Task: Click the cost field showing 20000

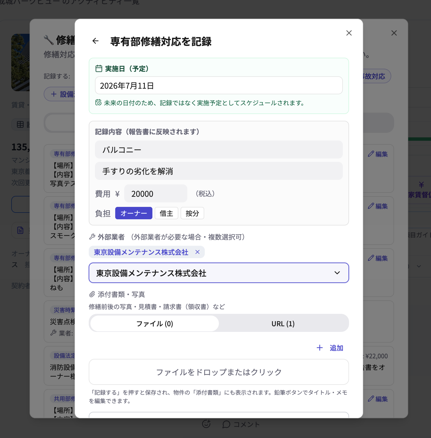Action: [x=155, y=194]
